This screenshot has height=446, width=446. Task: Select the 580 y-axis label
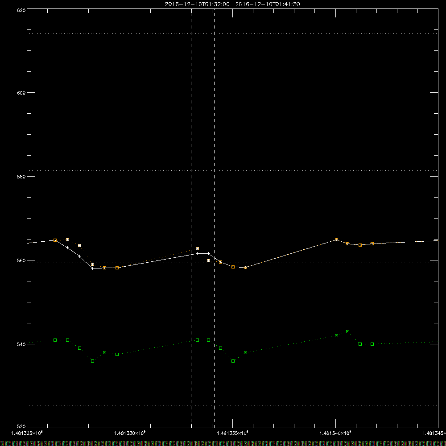[x=21, y=177]
